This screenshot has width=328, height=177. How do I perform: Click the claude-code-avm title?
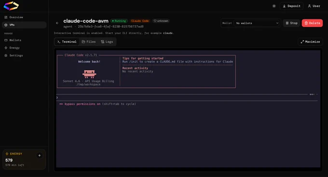pyautogui.click(x=86, y=21)
